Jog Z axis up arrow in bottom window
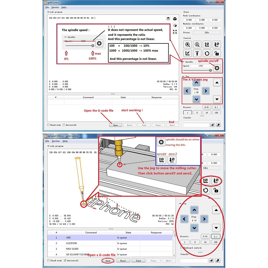 [216, 210]
